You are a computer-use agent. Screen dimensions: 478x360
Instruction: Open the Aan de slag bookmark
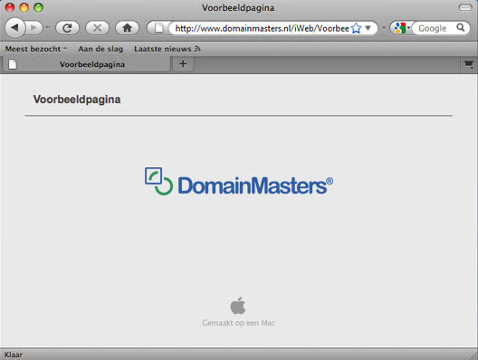[x=100, y=49]
